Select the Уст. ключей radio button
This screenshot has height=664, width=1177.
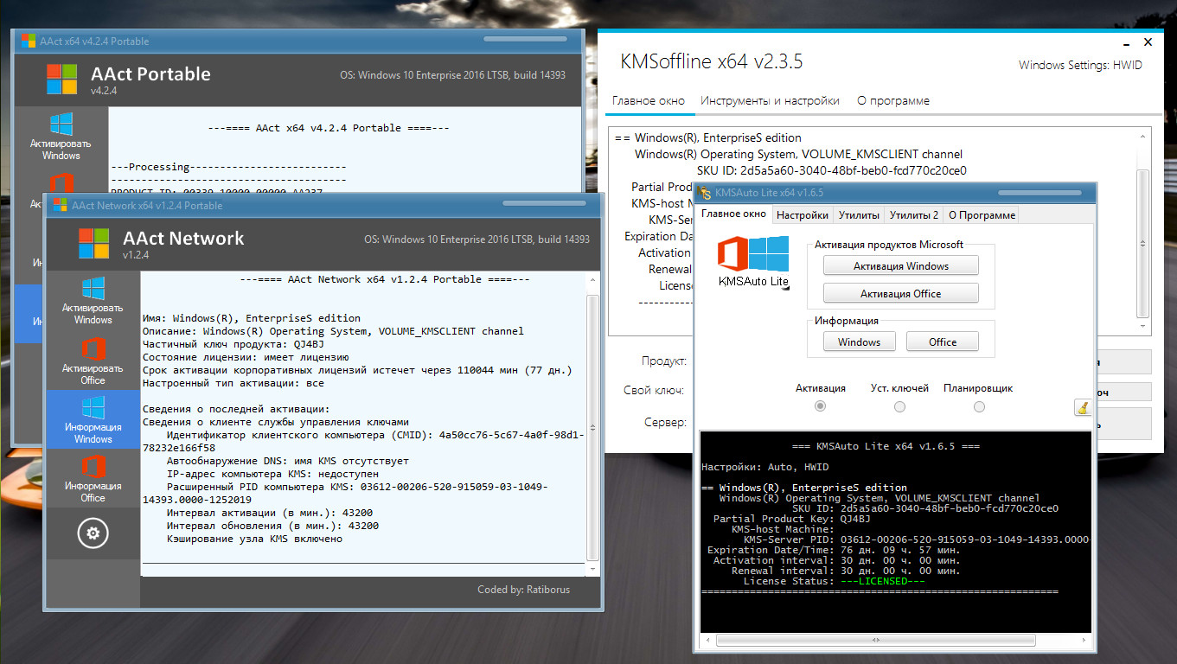coord(899,406)
